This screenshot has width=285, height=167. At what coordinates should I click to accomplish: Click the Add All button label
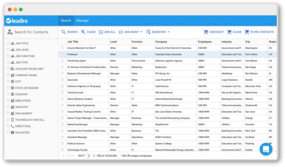(x=110, y=32)
